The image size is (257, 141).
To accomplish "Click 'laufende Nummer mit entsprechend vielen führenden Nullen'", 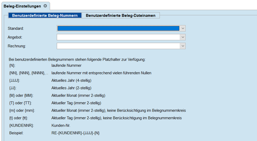I will [x=101, y=73].
